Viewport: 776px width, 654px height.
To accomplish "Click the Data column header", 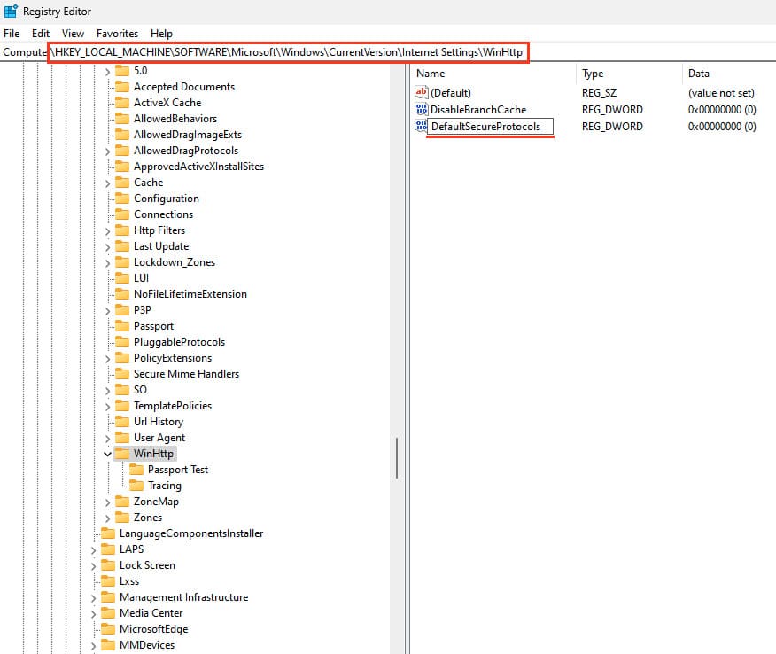I will coord(698,74).
